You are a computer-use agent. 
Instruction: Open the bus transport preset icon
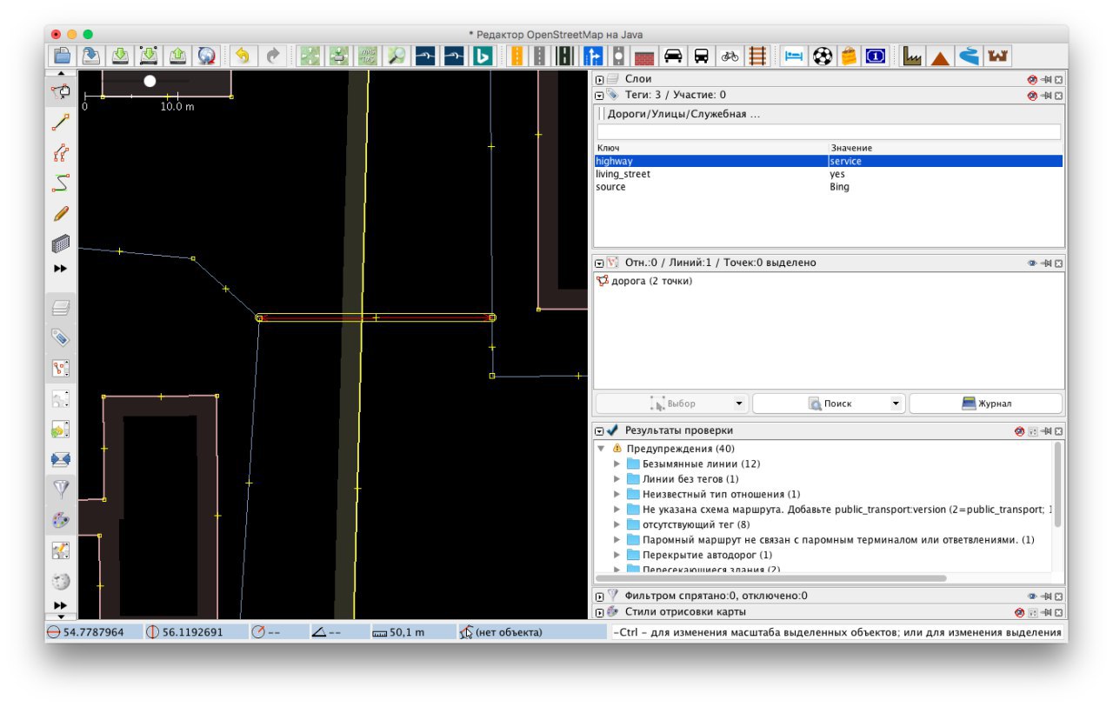pos(701,56)
